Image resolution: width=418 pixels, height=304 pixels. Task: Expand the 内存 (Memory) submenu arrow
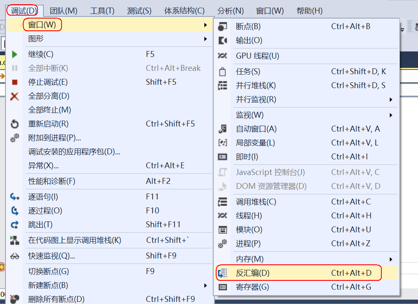click(391, 258)
